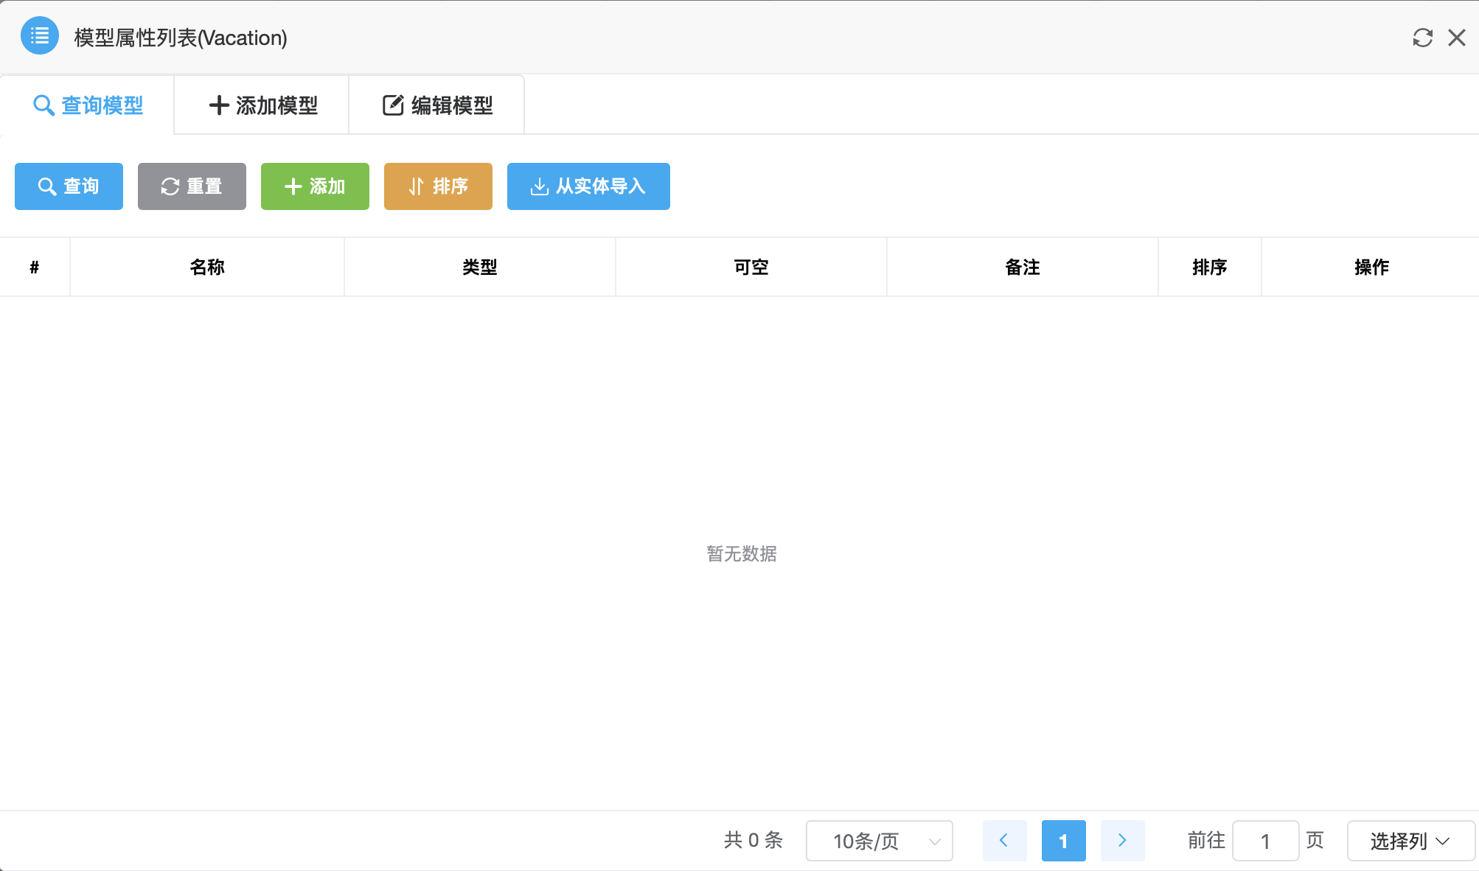Screen dimensions: 1479x871
Task: Open the 选择列 column selector dropdown
Action: [1410, 841]
